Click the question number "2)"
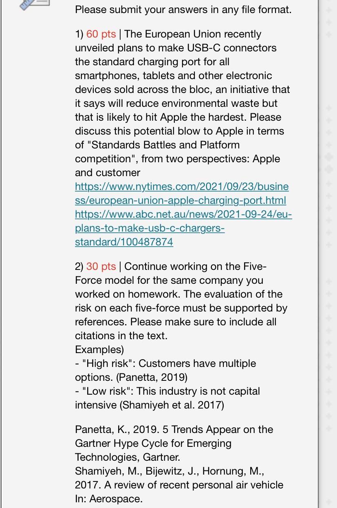337x508 pixels. click(79, 267)
